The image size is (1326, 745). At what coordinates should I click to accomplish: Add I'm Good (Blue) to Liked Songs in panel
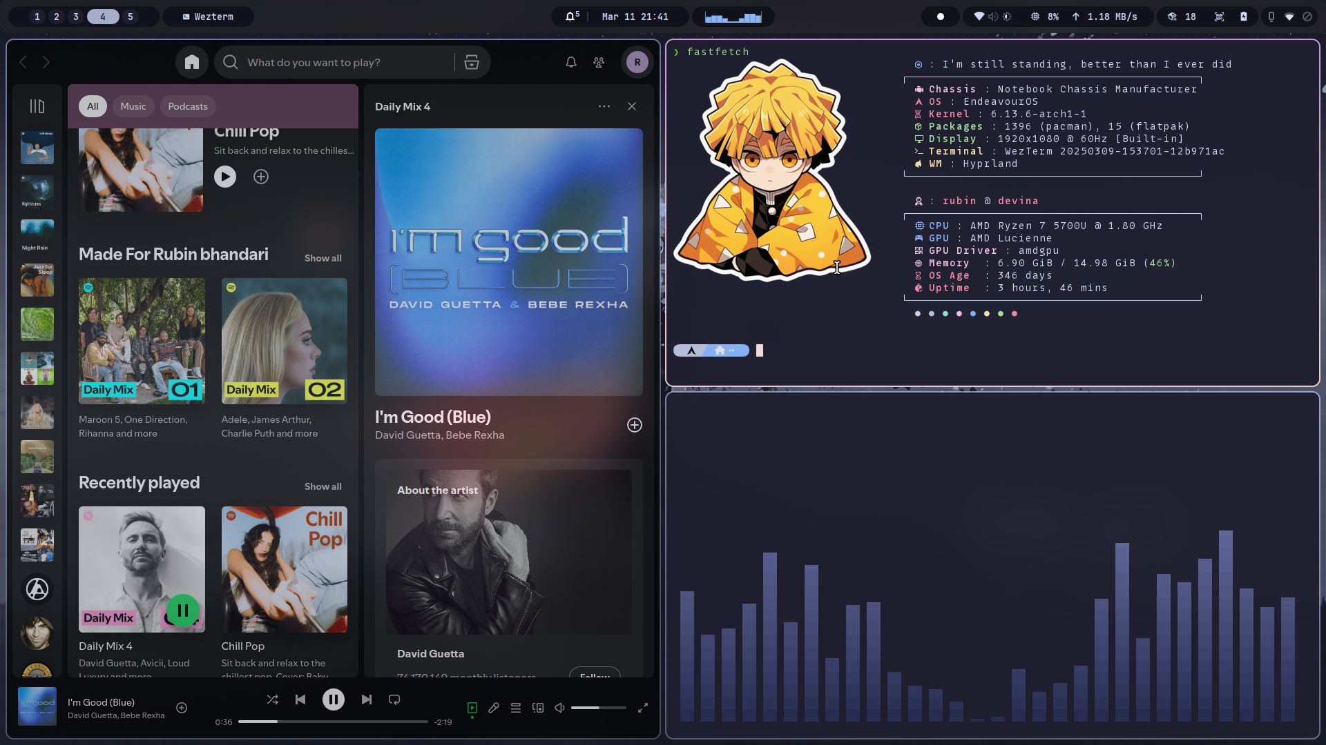click(x=635, y=425)
